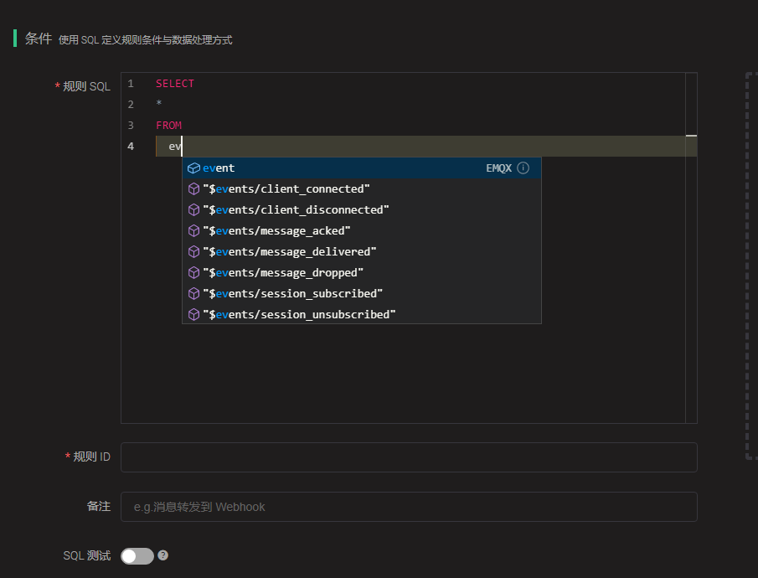
Task: Click cube icon beside message_acked suggestion
Action: tap(193, 230)
